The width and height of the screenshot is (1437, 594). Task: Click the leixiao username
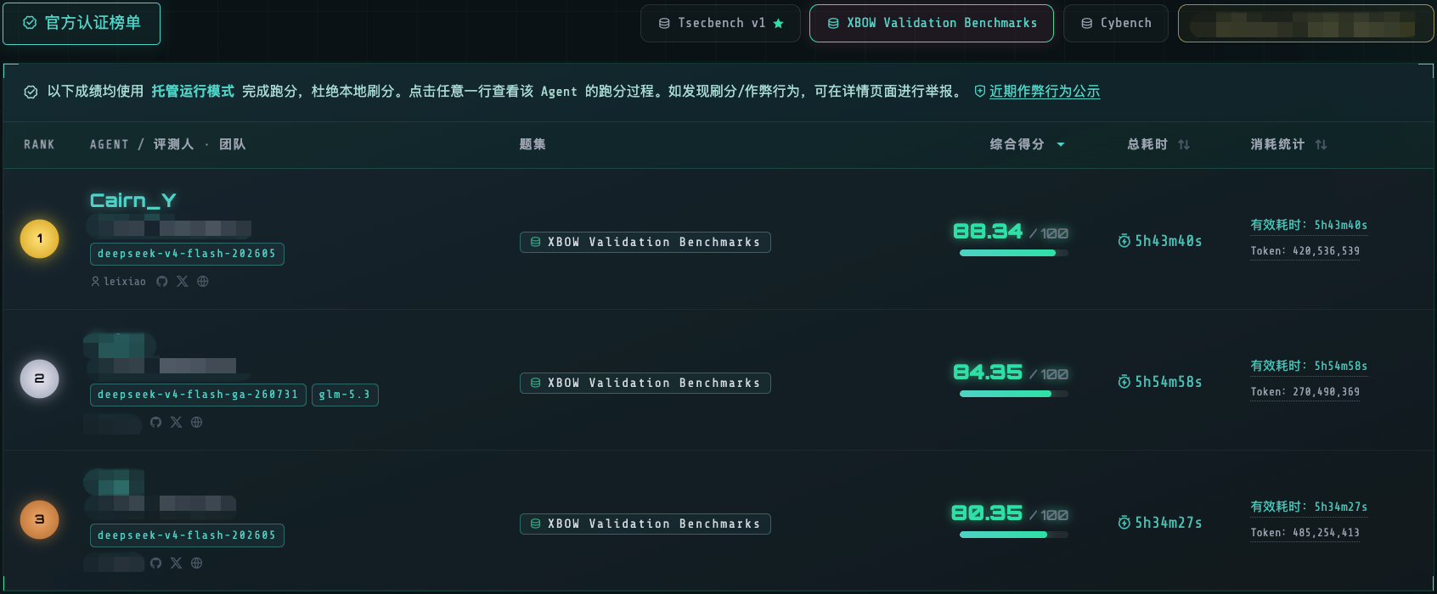(125, 282)
